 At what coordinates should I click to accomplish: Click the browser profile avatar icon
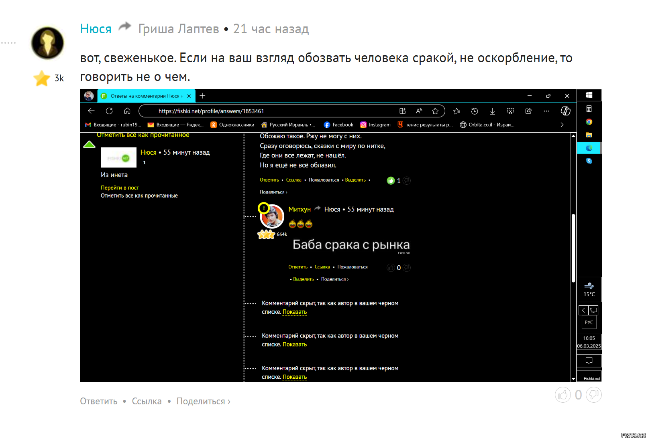[89, 96]
